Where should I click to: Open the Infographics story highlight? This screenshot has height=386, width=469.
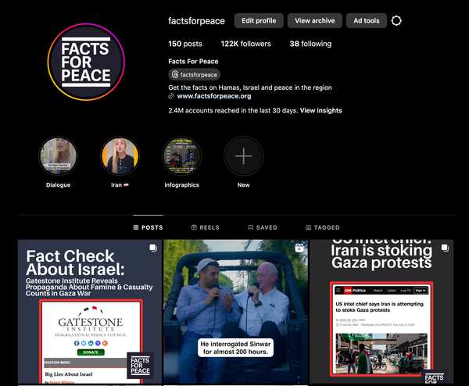pyautogui.click(x=181, y=156)
